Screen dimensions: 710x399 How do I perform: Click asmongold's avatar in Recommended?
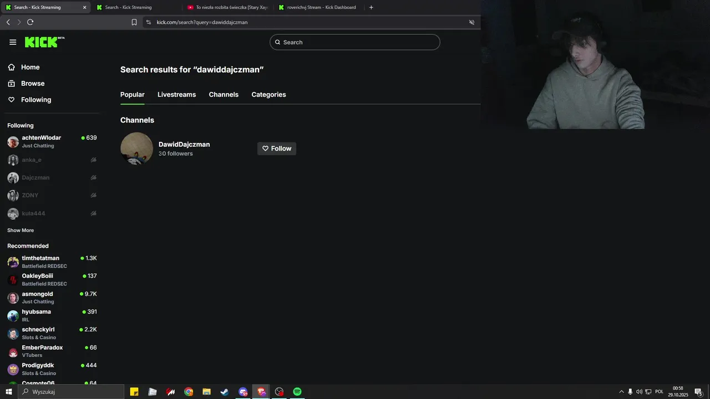tap(13, 298)
